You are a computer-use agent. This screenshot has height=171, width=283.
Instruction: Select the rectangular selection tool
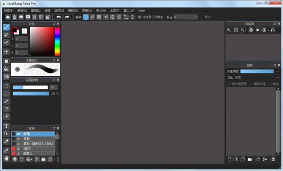pyautogui.click(x=6, y=86)
